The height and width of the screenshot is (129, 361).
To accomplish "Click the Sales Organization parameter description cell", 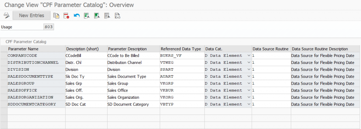I will [x=134, y=97].
